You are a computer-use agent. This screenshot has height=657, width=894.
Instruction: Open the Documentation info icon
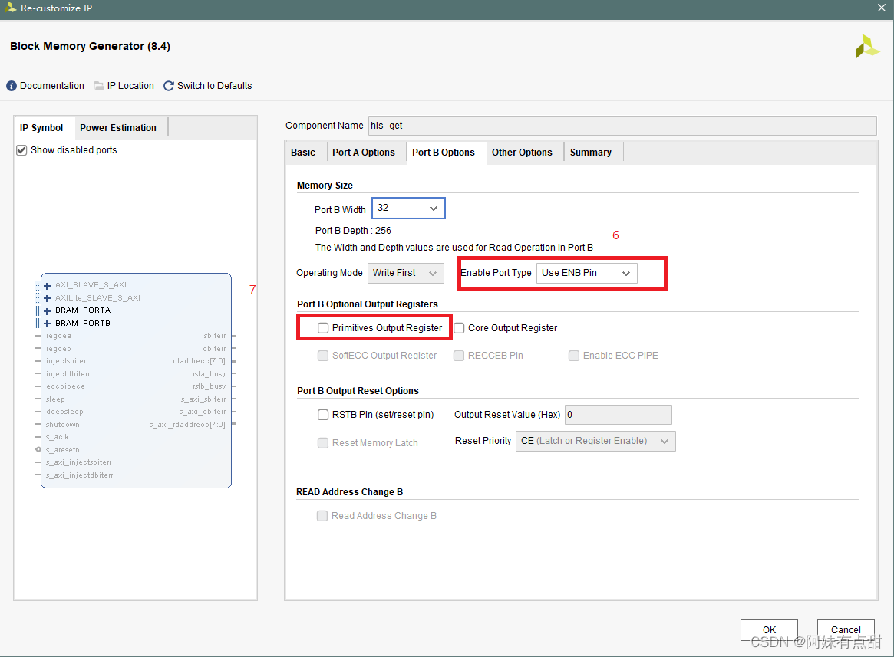[x=12, y=85]
